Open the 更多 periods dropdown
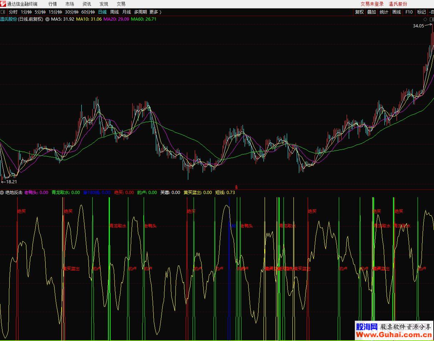The width and height of the screenshot is (434, 341). tap(155, 12)
